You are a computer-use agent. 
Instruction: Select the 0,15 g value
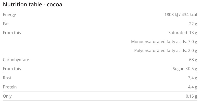pos(191,96)
